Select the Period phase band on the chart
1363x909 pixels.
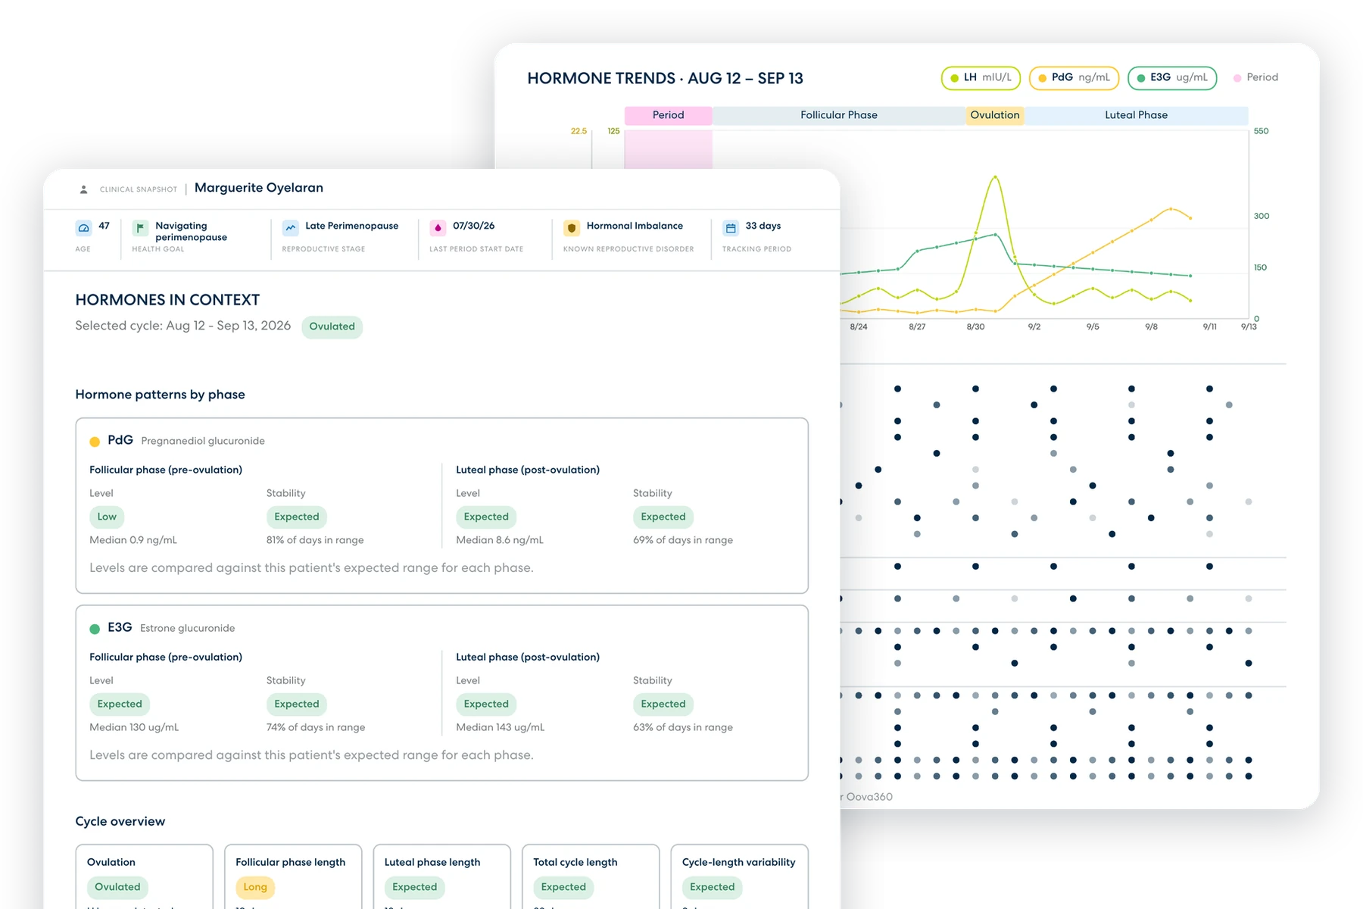668,115
